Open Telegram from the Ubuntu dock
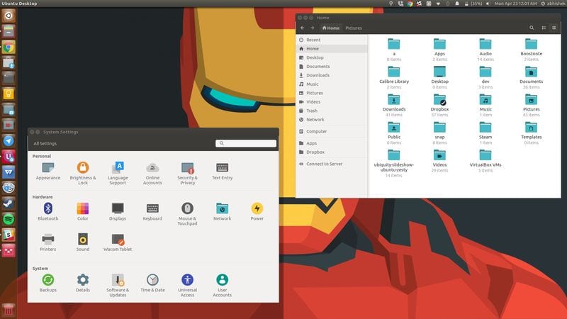 [x=9, y=140]
